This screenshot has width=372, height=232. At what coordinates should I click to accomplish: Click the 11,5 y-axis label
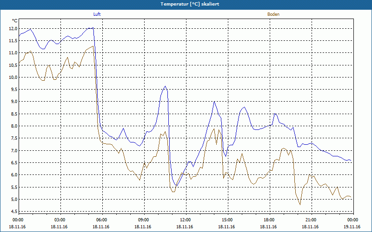point(13,41)
